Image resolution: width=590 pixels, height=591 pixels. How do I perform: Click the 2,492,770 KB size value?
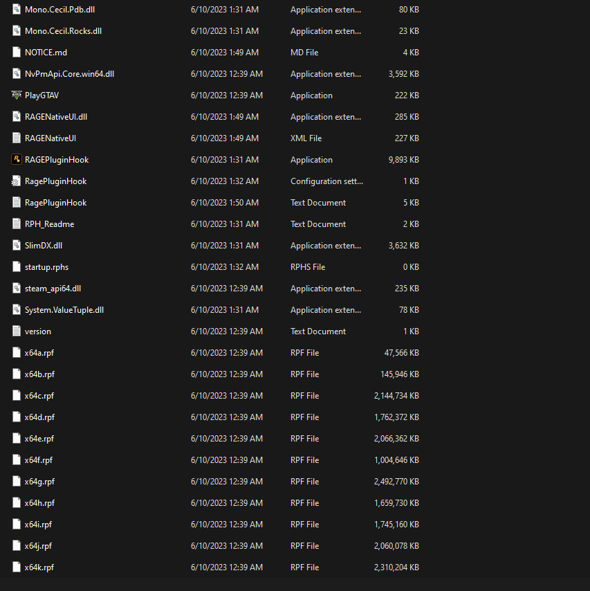[x=396, y=482]
